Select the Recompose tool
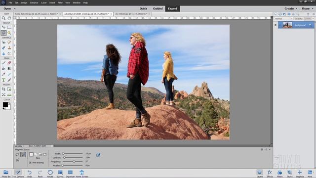The image size is (316, 178). (x=9, y=89)
